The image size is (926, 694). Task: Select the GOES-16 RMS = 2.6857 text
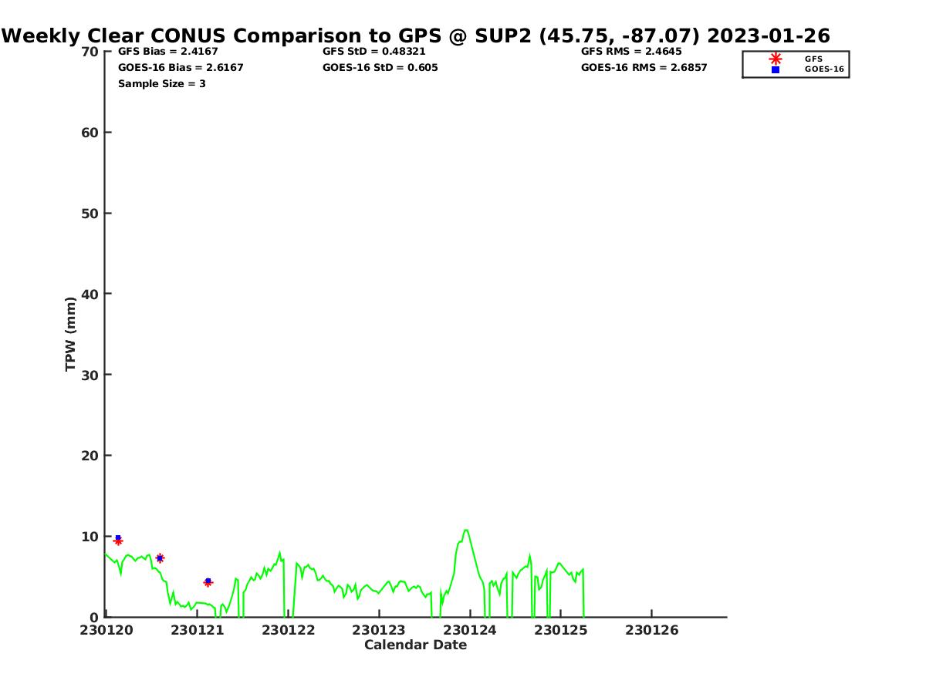coord(644,68)
